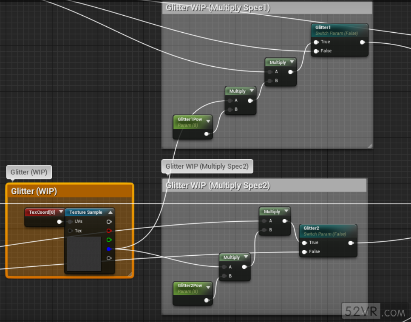Click the Glitter2 switch parameter node title

[312, 228]
